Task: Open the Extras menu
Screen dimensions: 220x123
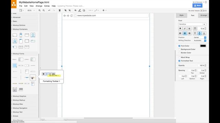Action: (x=47, y=6)
